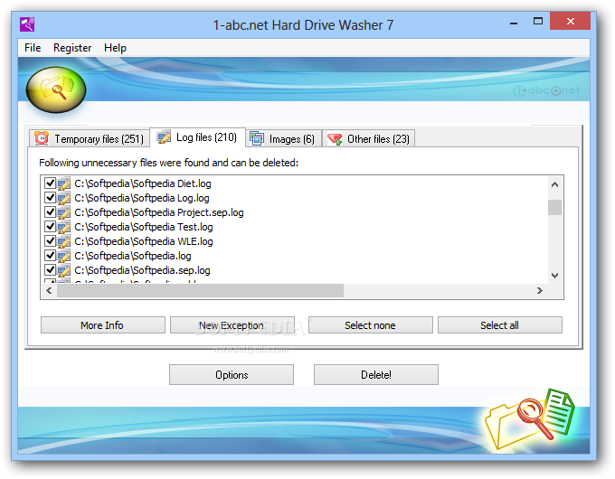This screenshot has height=479, width=615.
Task: Toggle checkbox for Softpedia Project.sep.log
Action: tap(51, 212)
